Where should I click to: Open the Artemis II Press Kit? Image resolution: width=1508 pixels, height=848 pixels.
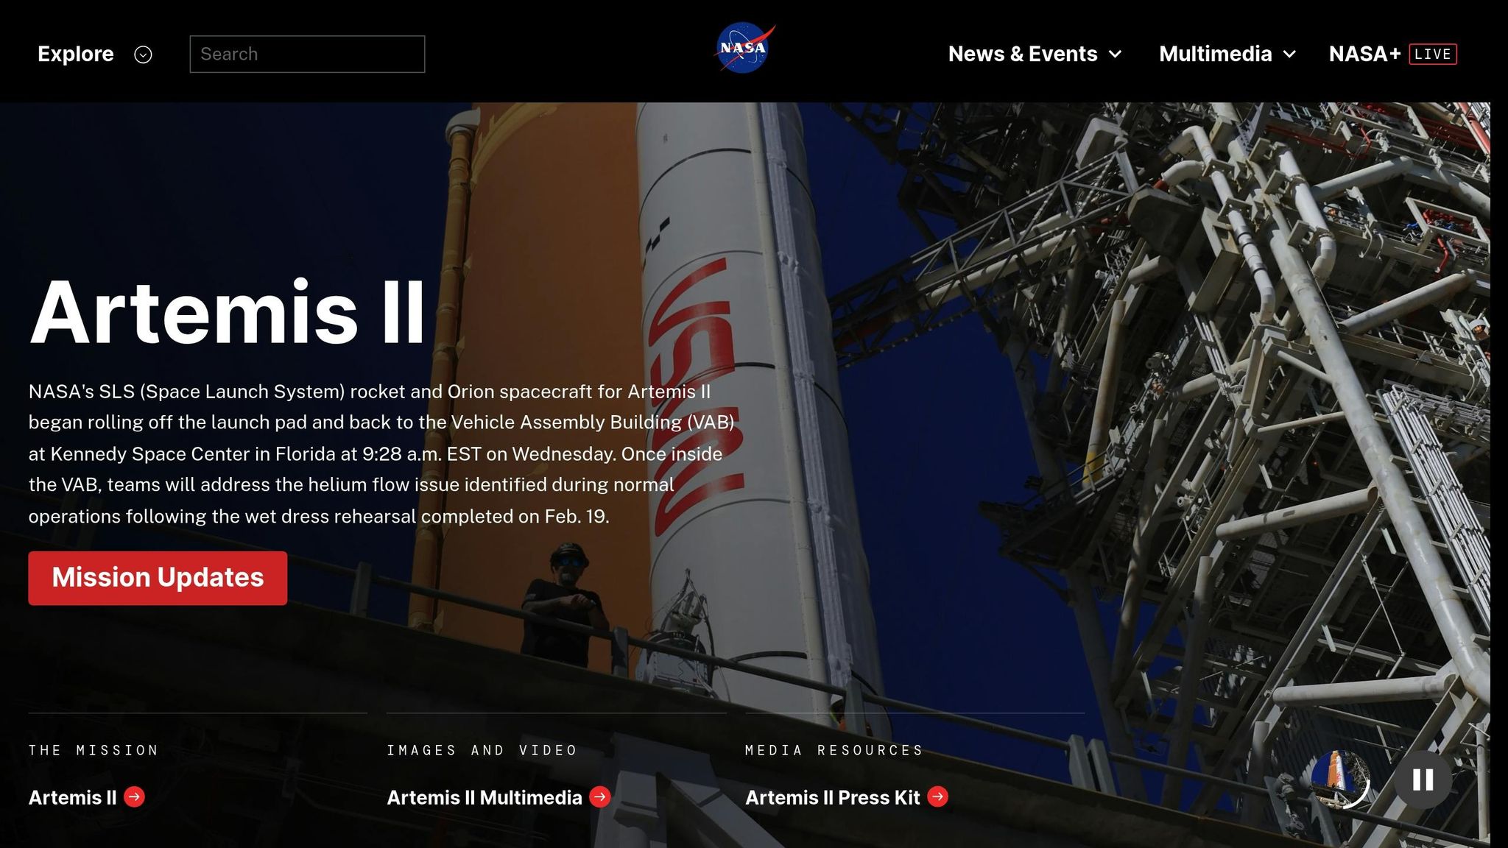pos(833,797)
